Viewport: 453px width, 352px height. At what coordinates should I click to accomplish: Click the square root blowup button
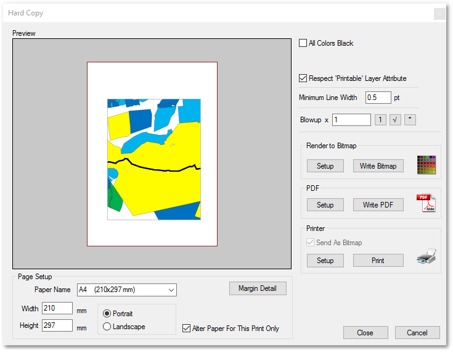tap(395, 120)
